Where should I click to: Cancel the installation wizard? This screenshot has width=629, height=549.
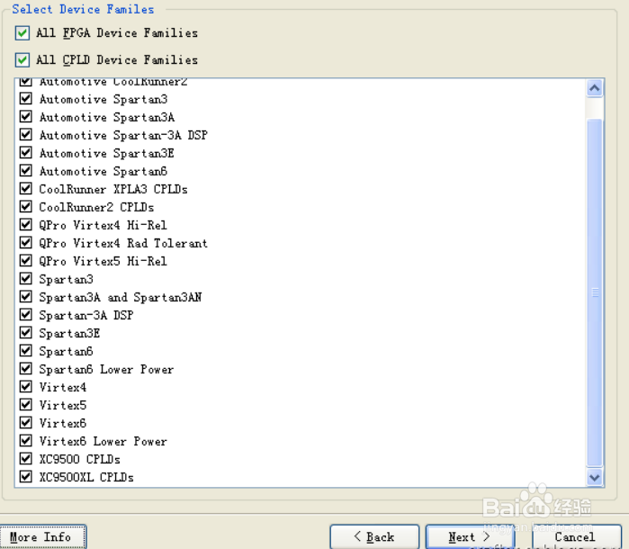pos(577,537)
